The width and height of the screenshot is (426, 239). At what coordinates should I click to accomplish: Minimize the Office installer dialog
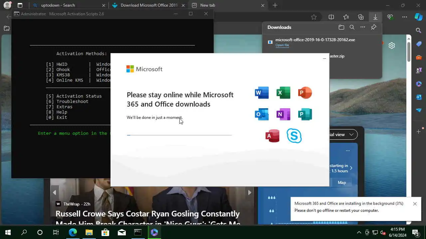tap(324, 59)
